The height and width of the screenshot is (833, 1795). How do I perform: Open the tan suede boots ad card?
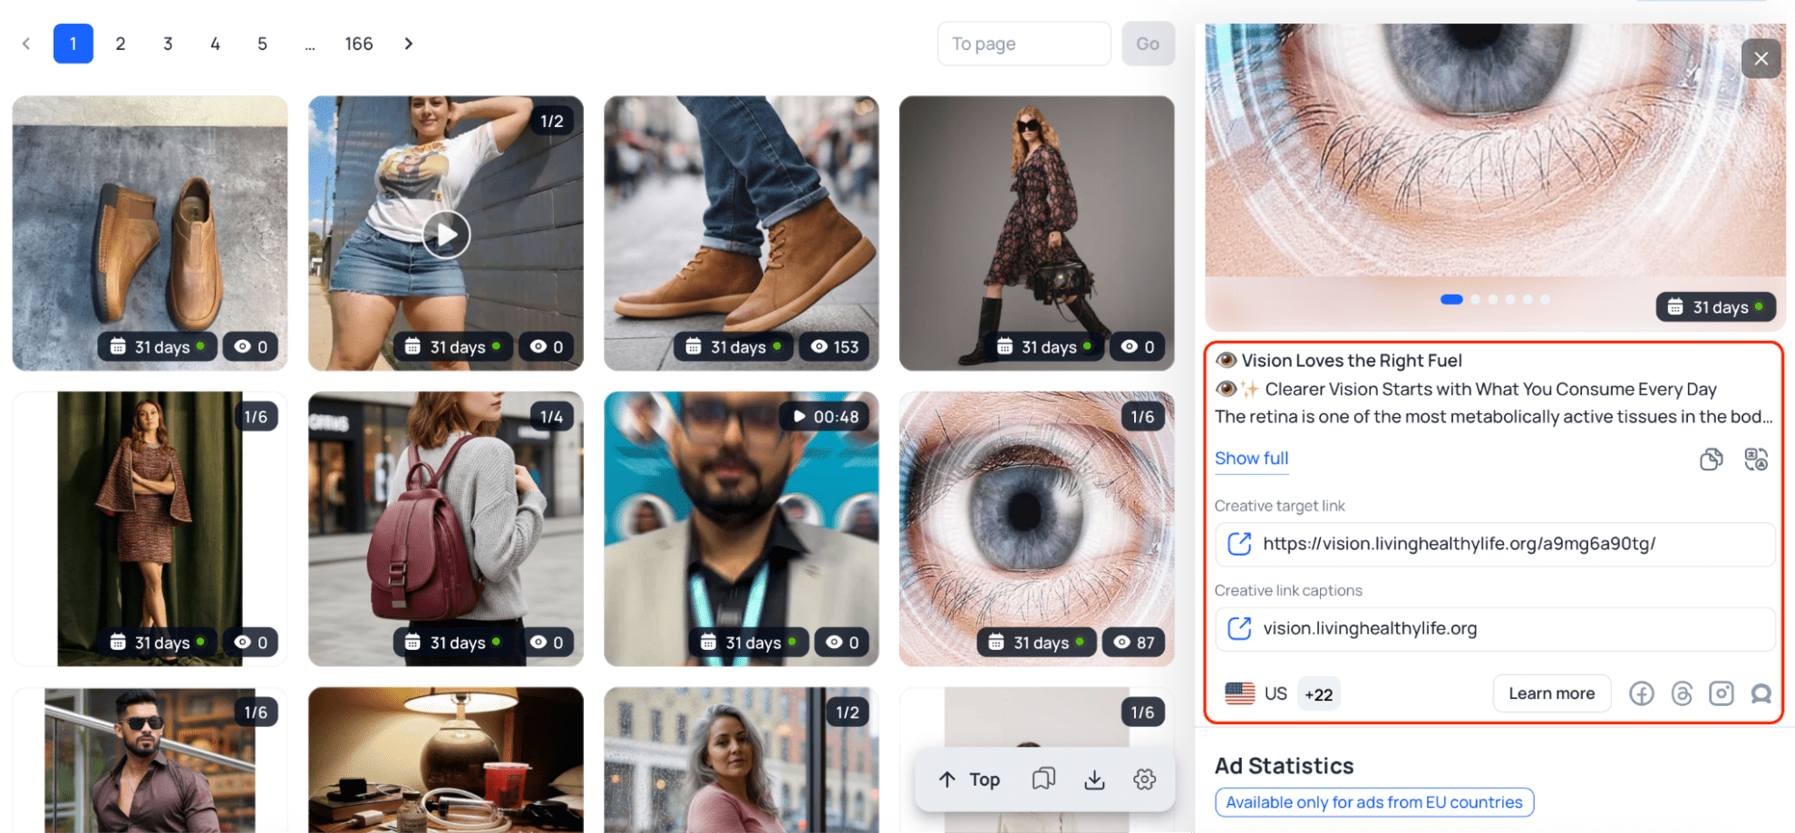click(x=741, y=233)
